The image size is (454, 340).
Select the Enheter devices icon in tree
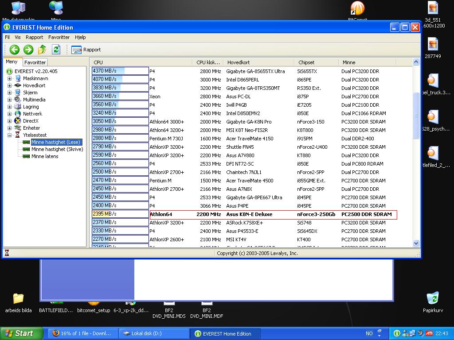pyautogui.click(x=18, y=128)
